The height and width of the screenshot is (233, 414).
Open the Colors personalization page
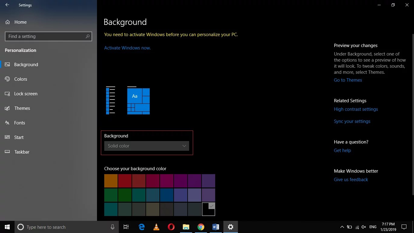pos(20,79)
